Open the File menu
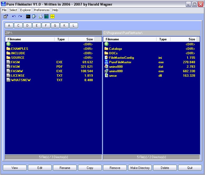 [4, 10]
